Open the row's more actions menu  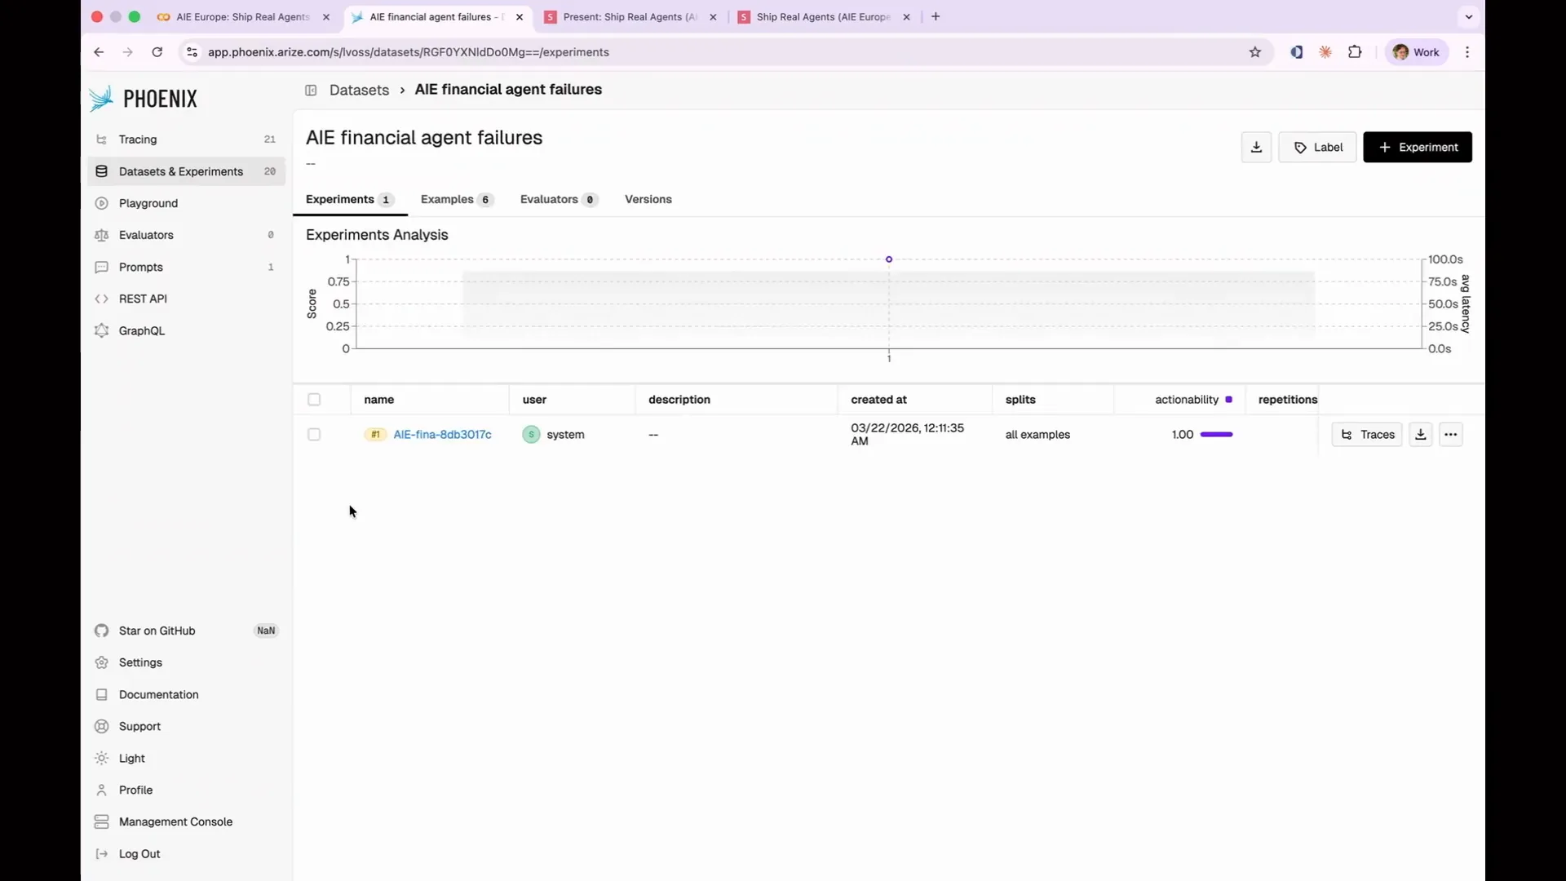1450,435
